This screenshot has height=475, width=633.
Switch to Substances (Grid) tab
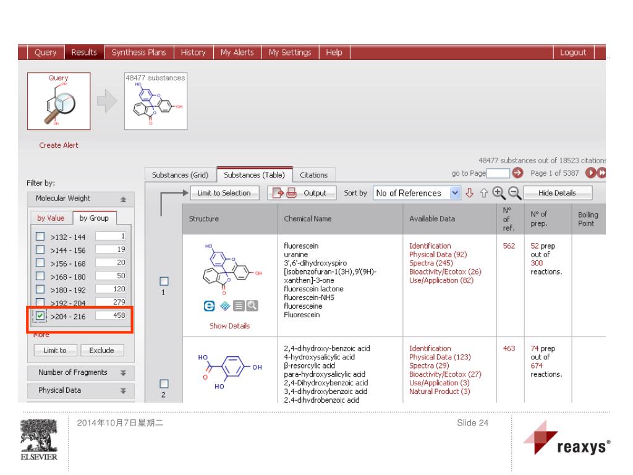pyautogui.click(x=180, y=175)
